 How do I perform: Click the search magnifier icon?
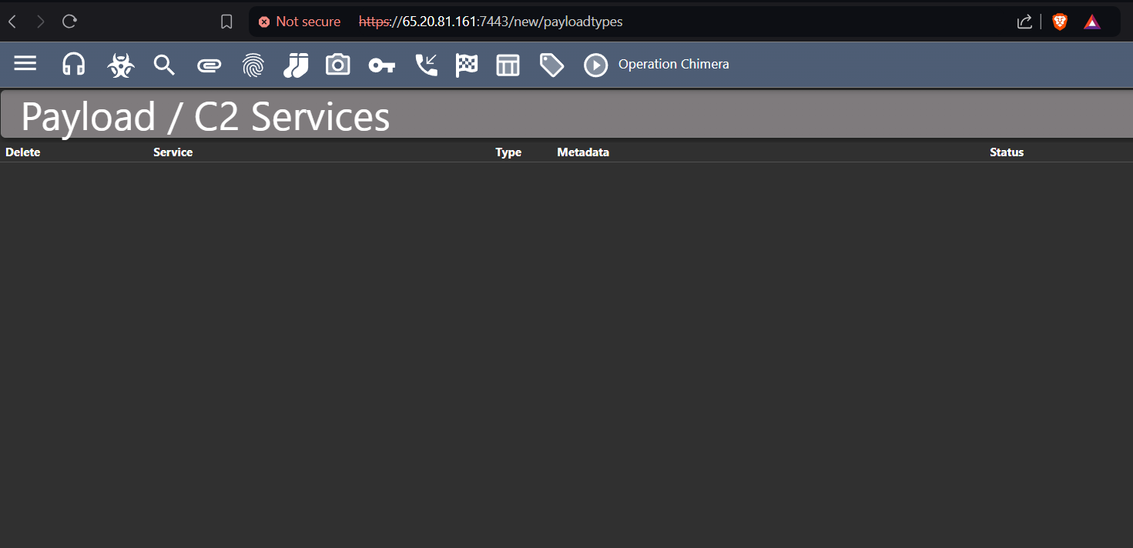pos(164,65)
